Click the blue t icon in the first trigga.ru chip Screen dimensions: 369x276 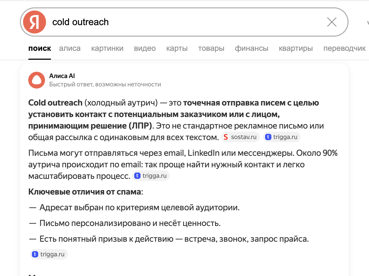[x=269, y=137]
